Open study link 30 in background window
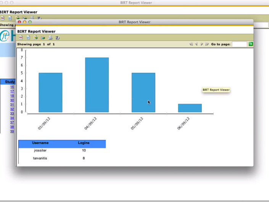This screenshot has width=269, height=202. [12, 100]
